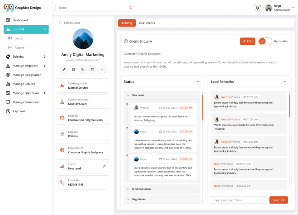Viewport: 298px width, 215px height.
Task: Click the search magnifier icon
Action: (130, 8)
